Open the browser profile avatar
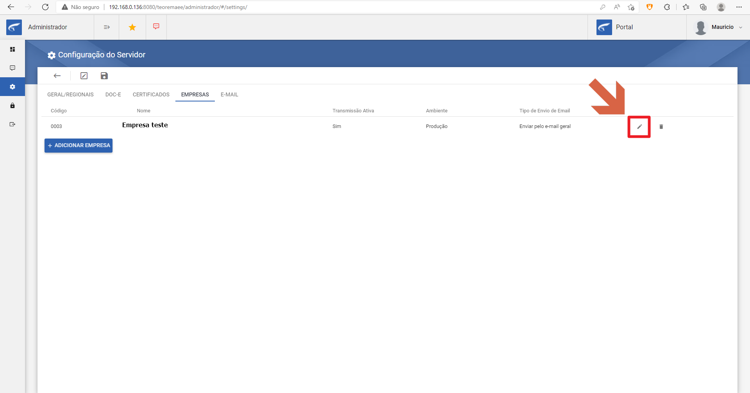 (x=721, y=7)
